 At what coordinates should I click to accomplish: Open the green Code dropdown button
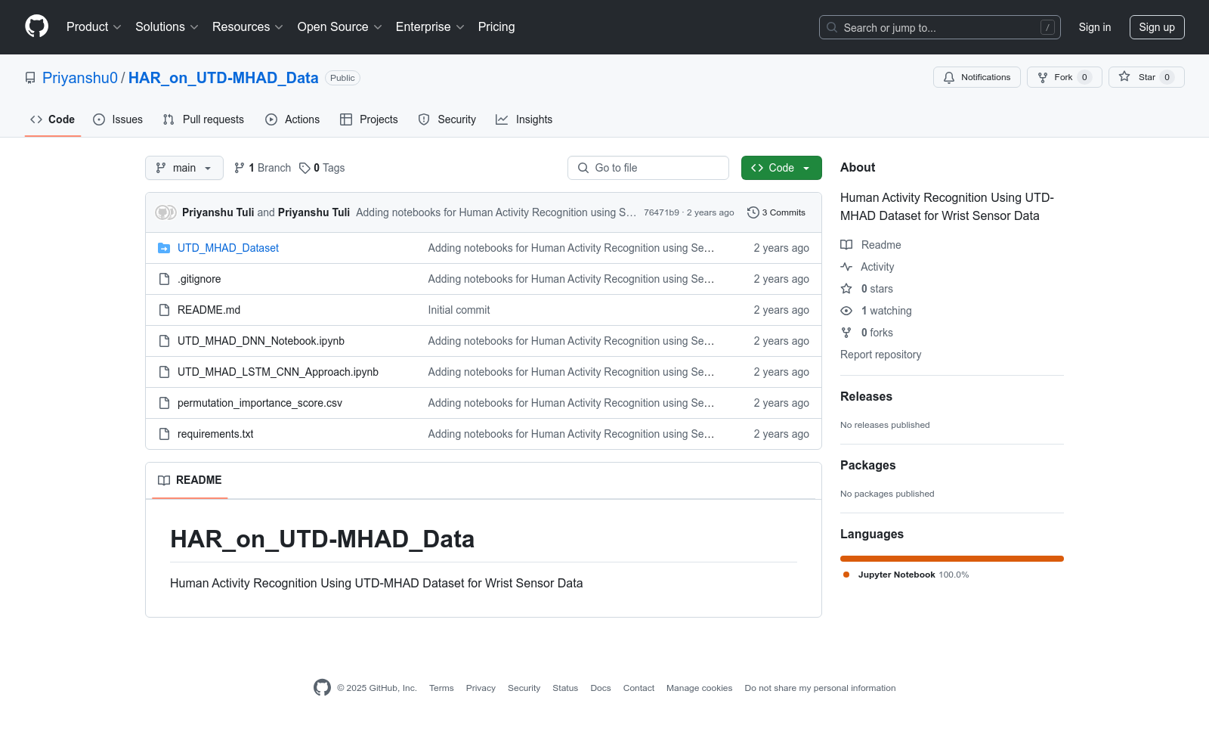point(781,168)
